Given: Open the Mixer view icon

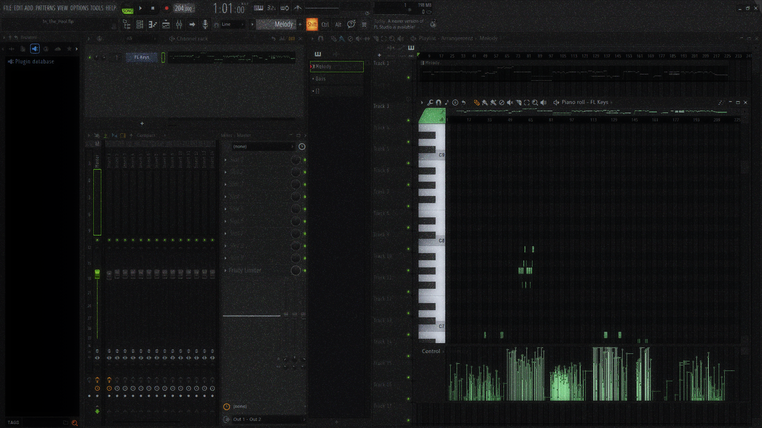Looking at the screenshot, I should [x=179, y=25].
